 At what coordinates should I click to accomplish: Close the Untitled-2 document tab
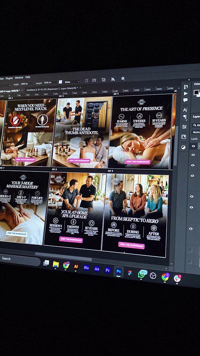[x=80, y=87]
